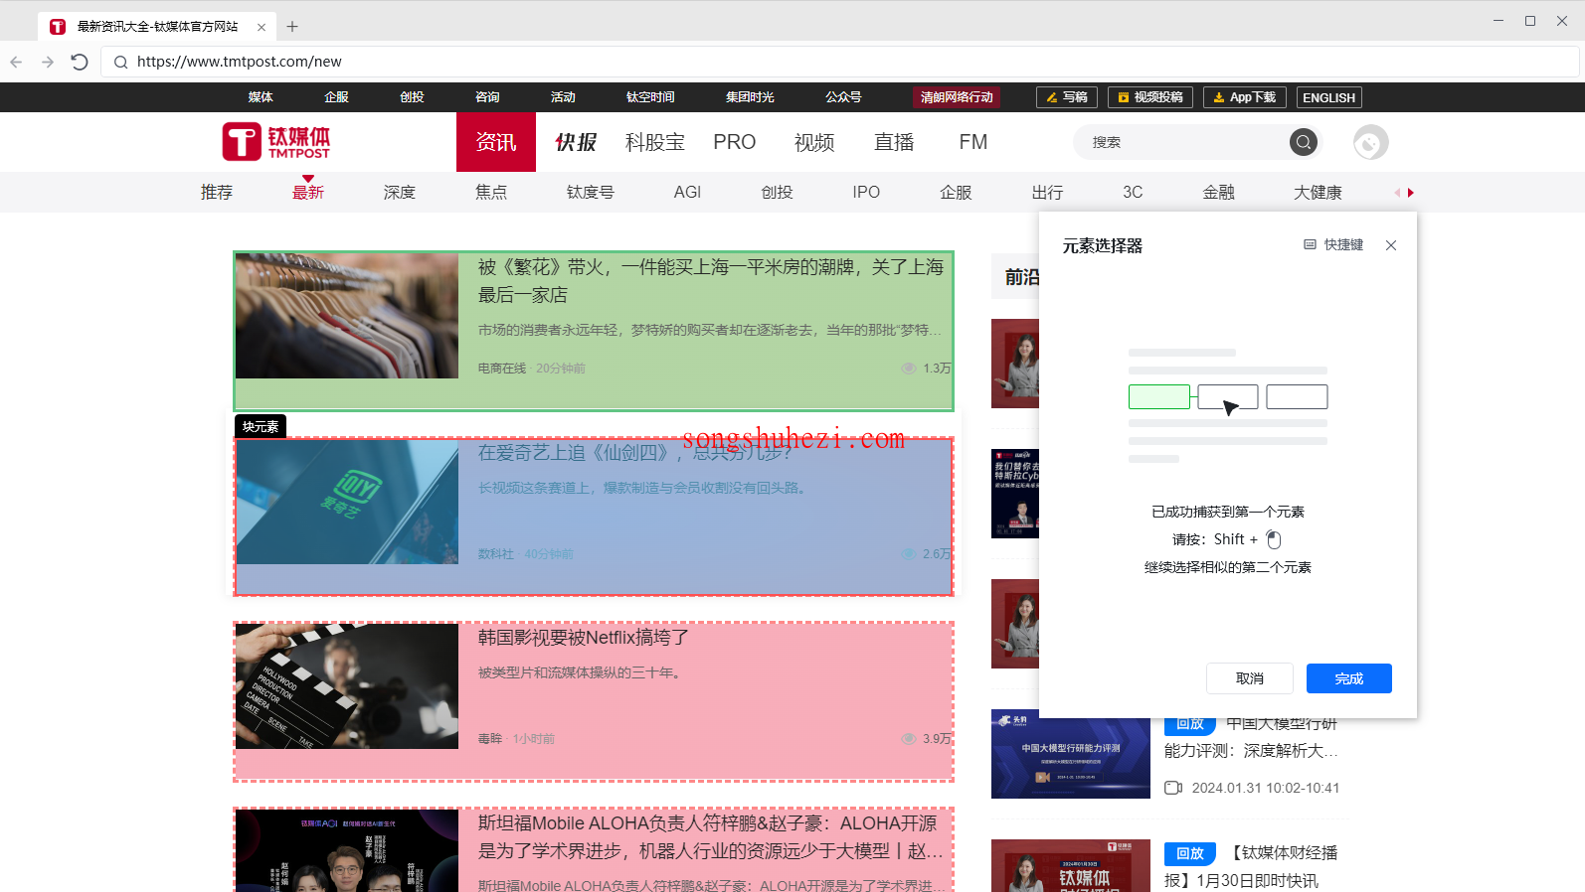Click 回放 tag on 钛媒体财经播报
Image resolution: width=1585 pixels, height=892 pixels.
coord(1190,853)
